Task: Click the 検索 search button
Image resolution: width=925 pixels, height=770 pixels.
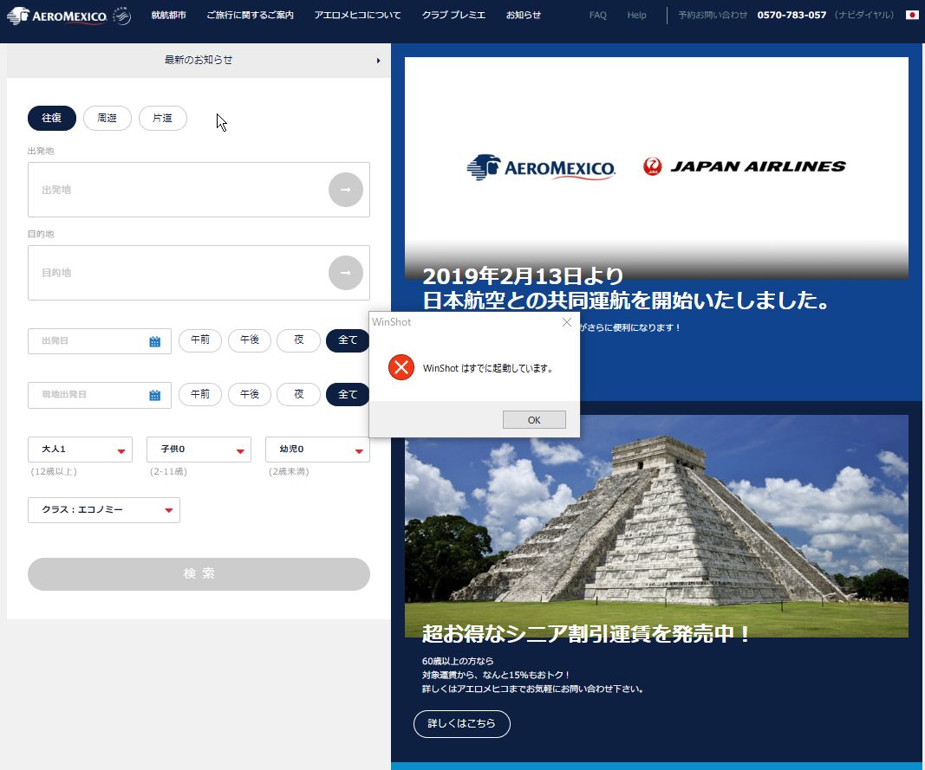Action: click(199, 574)
